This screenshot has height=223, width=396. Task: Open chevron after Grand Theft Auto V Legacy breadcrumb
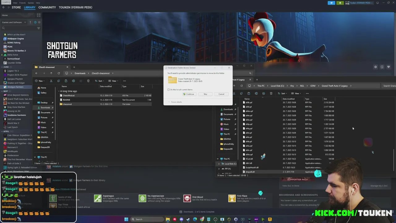pyautogui.click(x=351, y=86)
